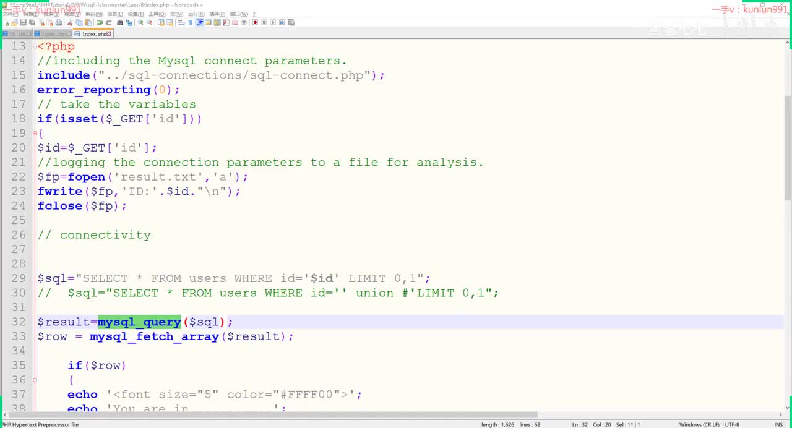Click the vertical scrollbar thumb
The height and width of the screenshot is (428, 792).
point(787,147)
